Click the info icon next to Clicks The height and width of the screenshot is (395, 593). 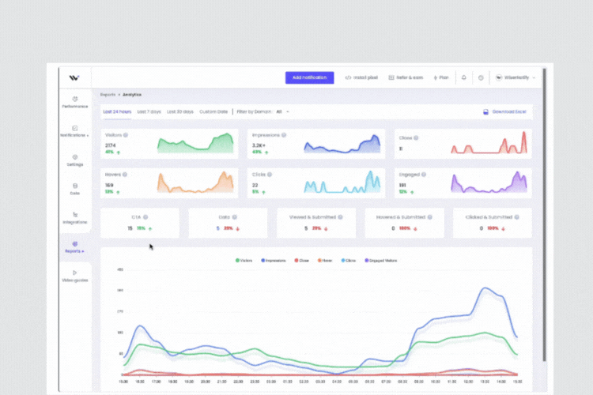coord(270,175)
